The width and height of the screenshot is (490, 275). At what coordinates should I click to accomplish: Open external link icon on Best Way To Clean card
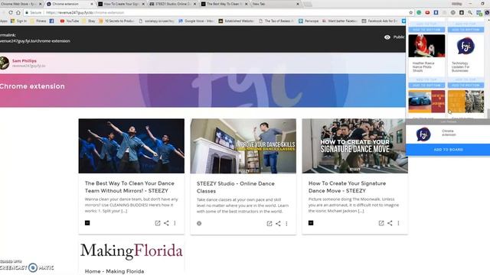[x=158, y=223]
